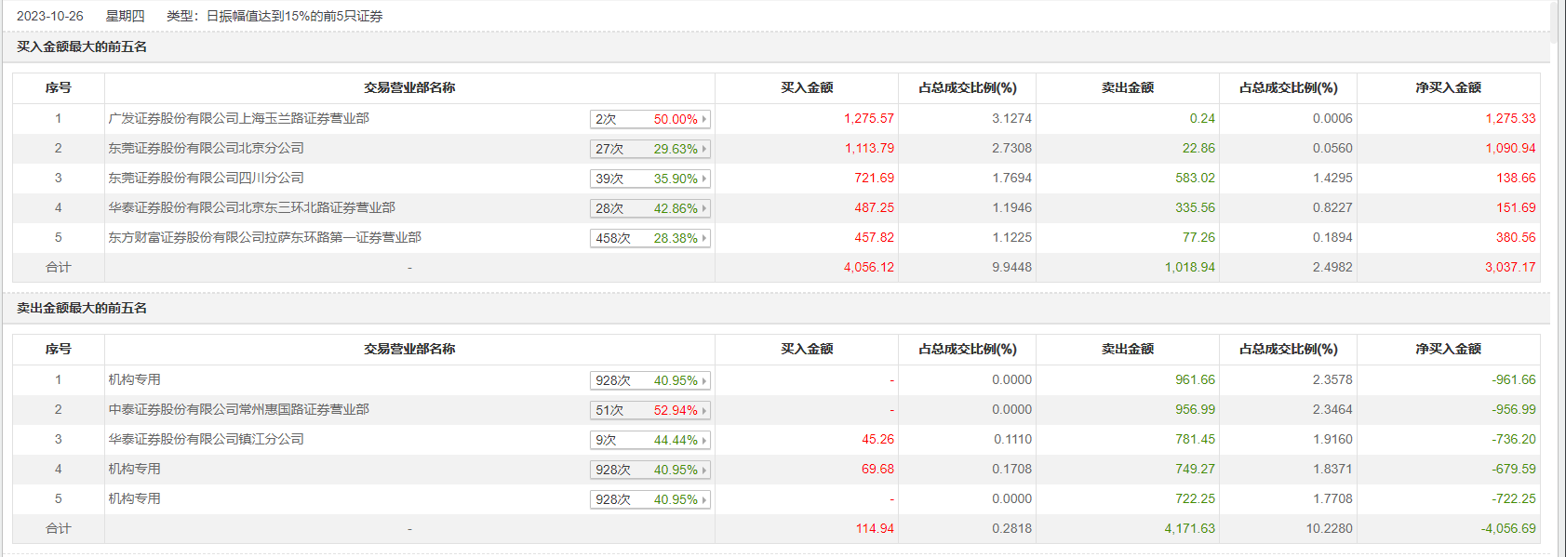Open the 27次 29.63% dropdown
This screenshot has width=1566, height=557.
649,149
